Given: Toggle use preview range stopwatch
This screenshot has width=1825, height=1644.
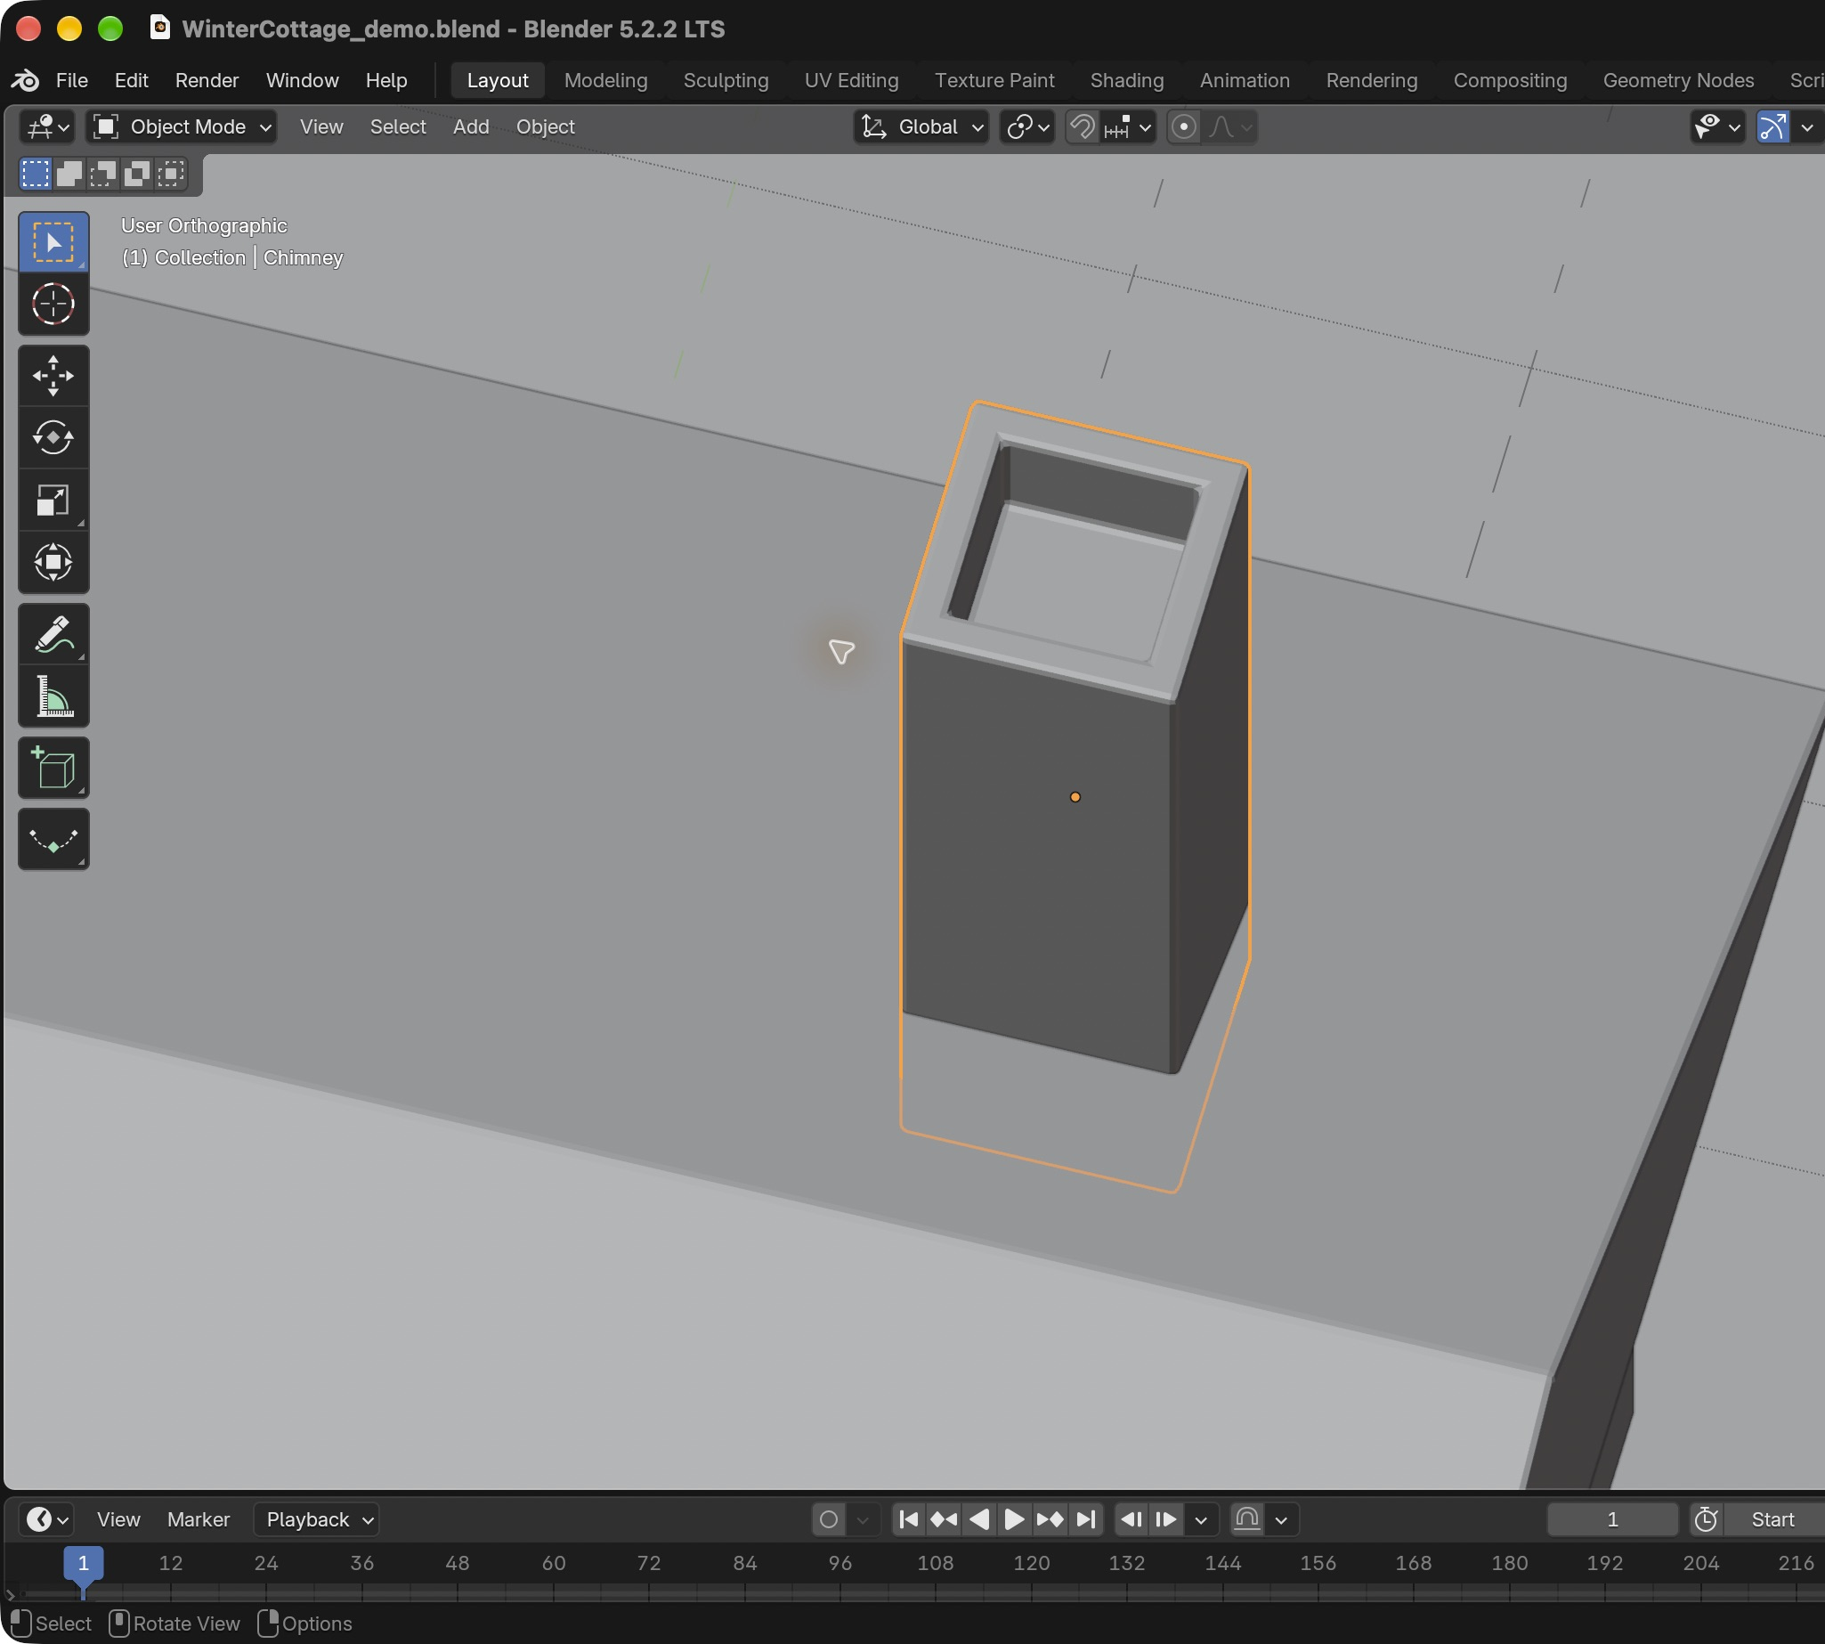Looking at the screenshot, I should [x=1706, y=1519].
